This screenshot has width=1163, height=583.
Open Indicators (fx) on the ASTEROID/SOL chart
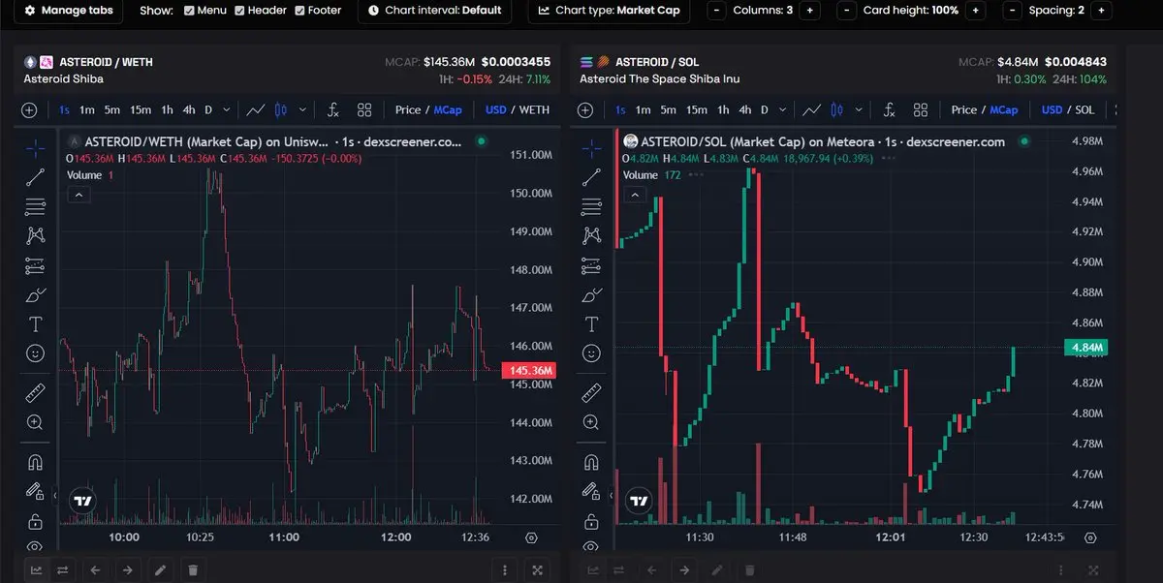pos(888,110)
